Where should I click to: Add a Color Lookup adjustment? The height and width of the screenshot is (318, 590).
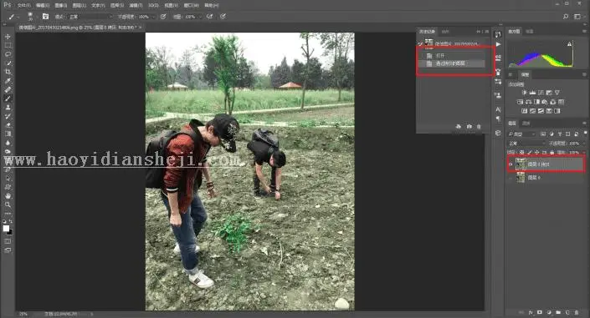[x=561, y=102]
